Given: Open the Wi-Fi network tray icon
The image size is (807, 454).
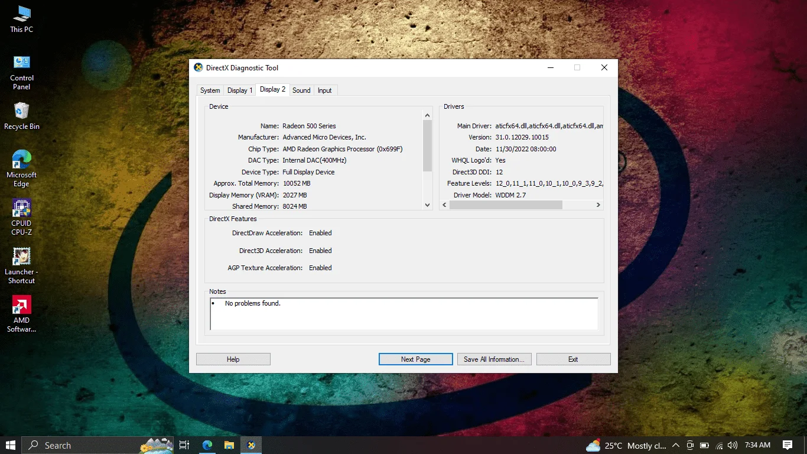Looking at the screenshot, I should [x=719, y=445].
